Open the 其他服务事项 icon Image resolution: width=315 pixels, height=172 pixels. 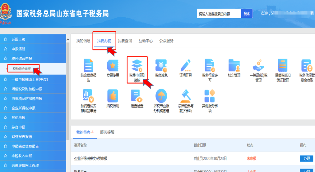coord(210,96)
